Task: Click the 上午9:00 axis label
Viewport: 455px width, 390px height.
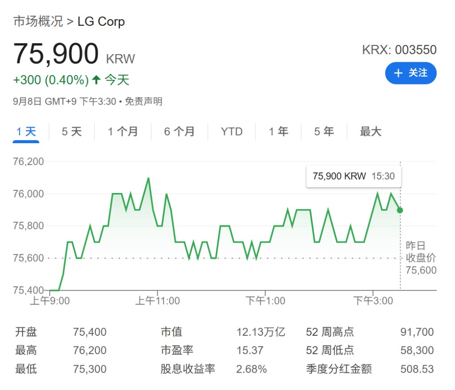Action: tap(50, 301)
